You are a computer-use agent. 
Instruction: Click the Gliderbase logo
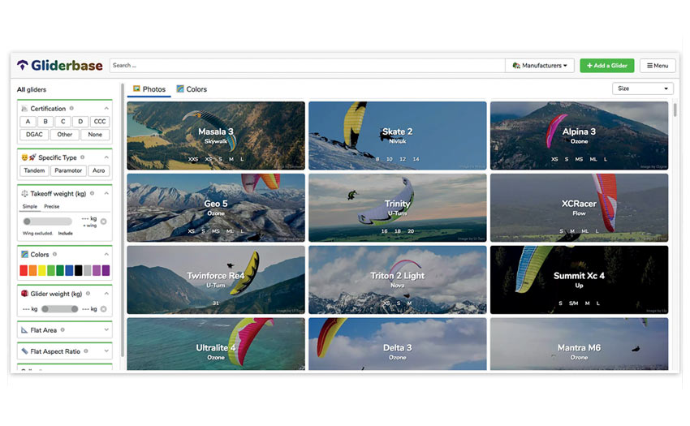(60, 66)
